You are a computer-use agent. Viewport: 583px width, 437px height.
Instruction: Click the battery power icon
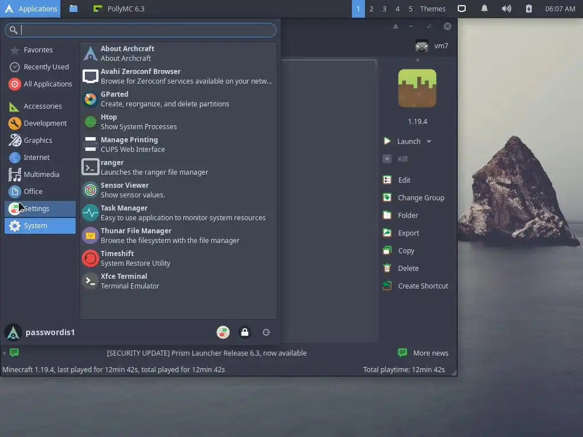click(x=529, y=9)
